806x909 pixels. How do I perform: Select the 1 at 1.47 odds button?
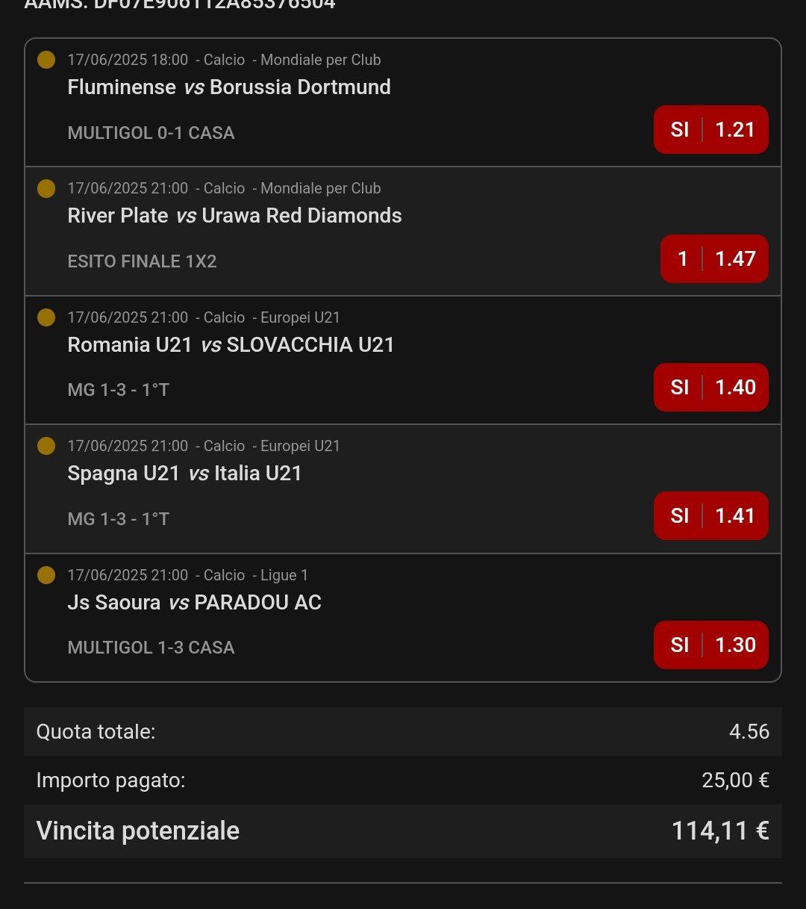[714, 259]
